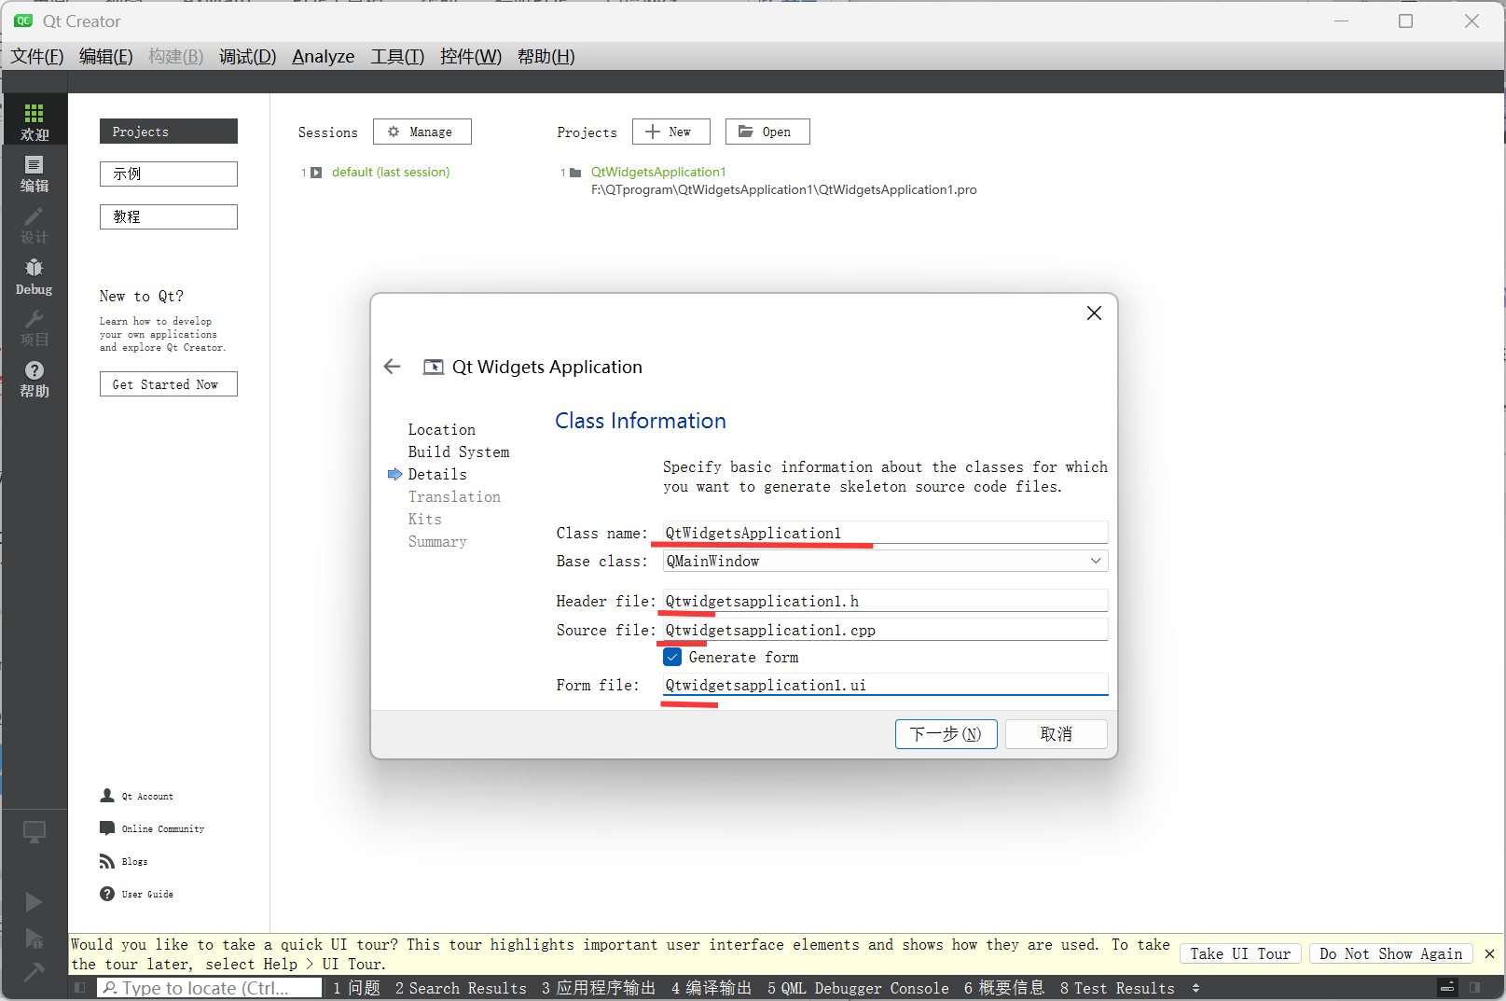The width and height of the screenshot is (1506, 1001).
Task: Open the 2 Search Results pane
Action: pos(461,988)
